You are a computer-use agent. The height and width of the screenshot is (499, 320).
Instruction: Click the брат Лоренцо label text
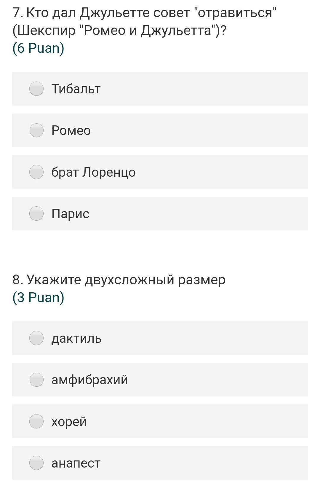[x=93, y=172]
